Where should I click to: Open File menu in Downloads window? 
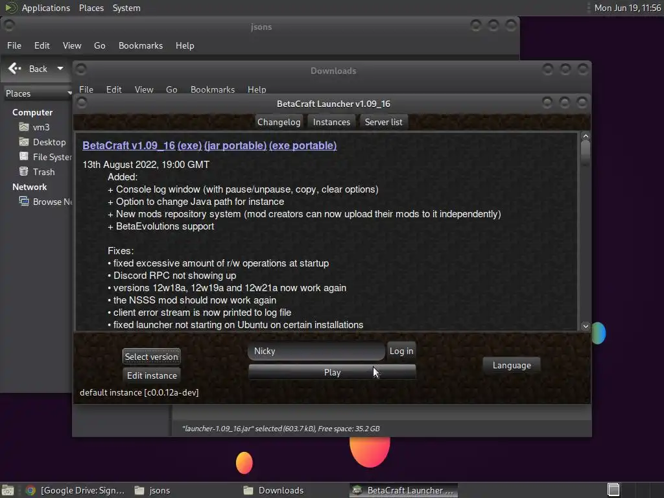point(86,89)
